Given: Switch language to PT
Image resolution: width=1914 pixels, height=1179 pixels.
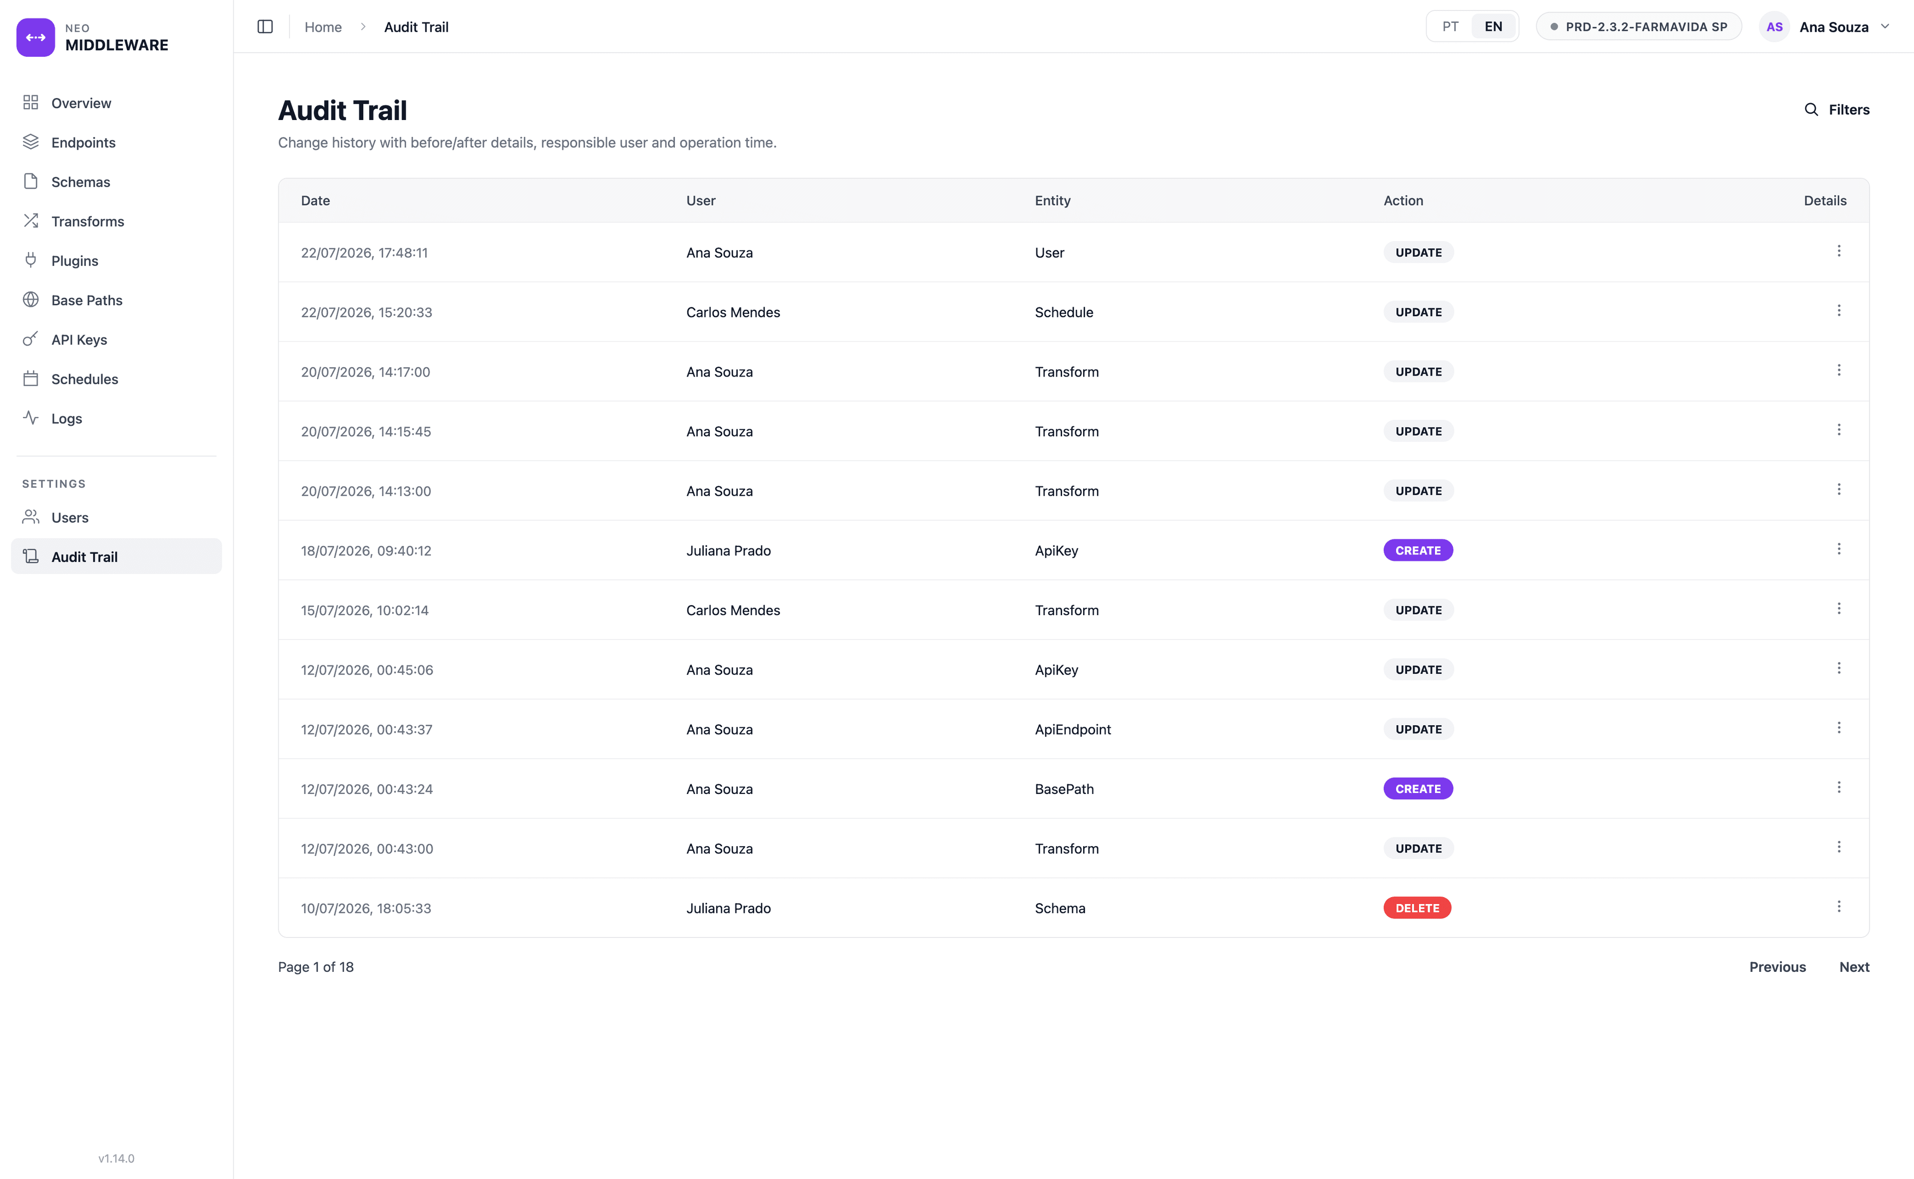Looking at the screenshot, I should click(x=1450, y=26).
